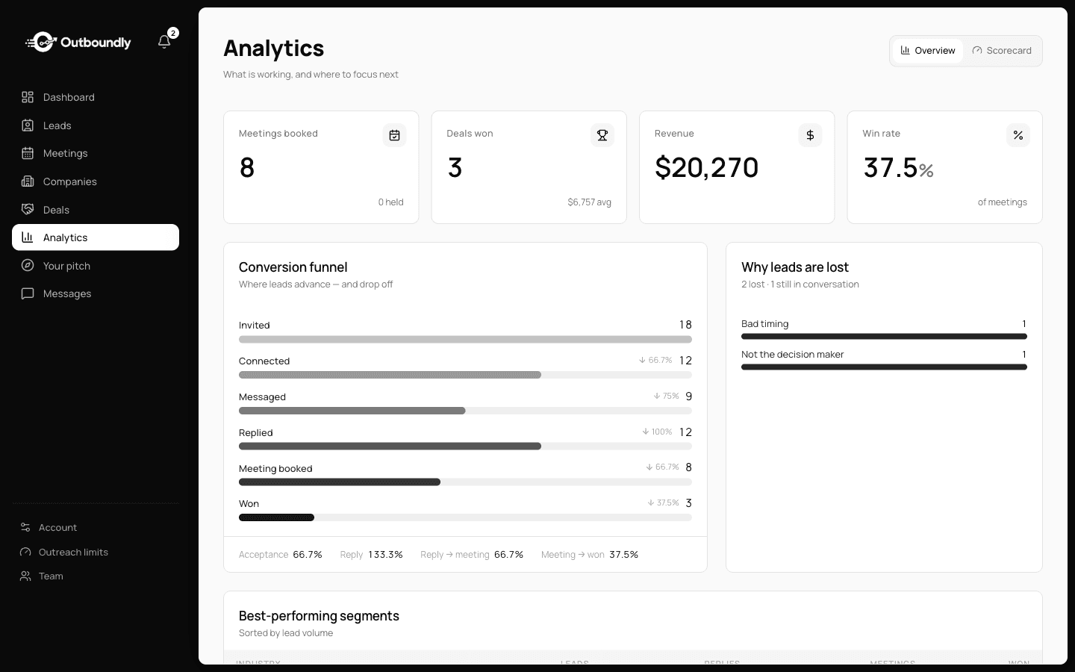Click the dollar icon on Revenue card

(x=810, y=135)
